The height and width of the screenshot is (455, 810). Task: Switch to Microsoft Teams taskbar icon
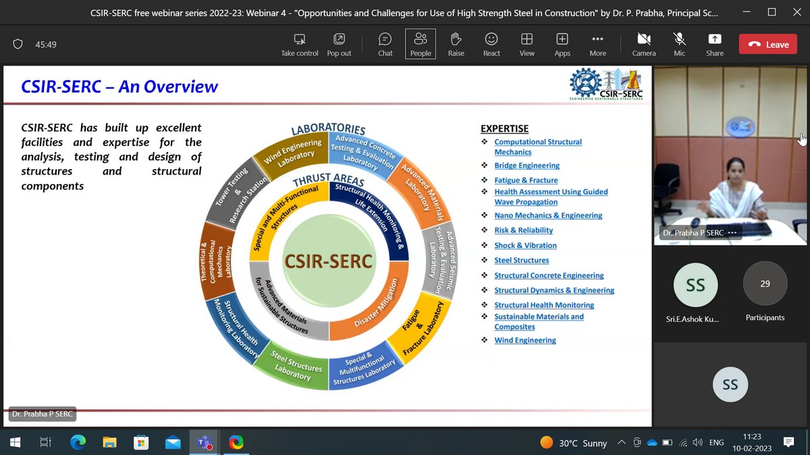204,442
